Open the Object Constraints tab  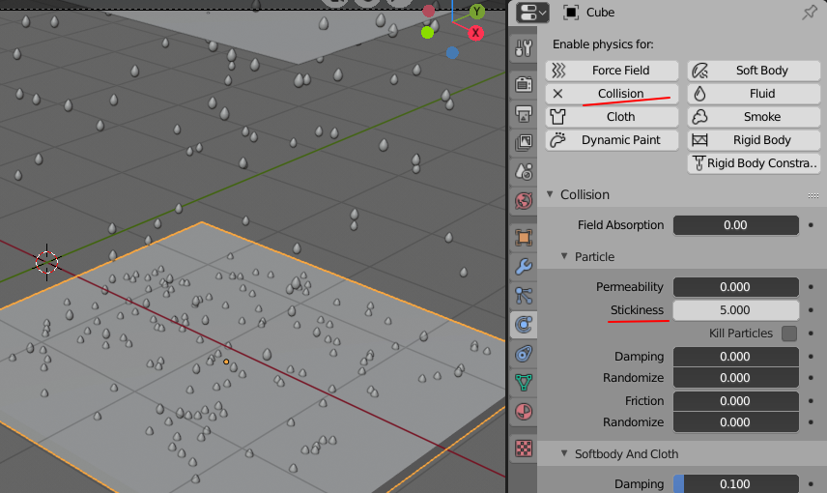click(524, 353)
